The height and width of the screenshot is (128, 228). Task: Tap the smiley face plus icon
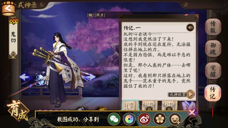coord(175,119)
